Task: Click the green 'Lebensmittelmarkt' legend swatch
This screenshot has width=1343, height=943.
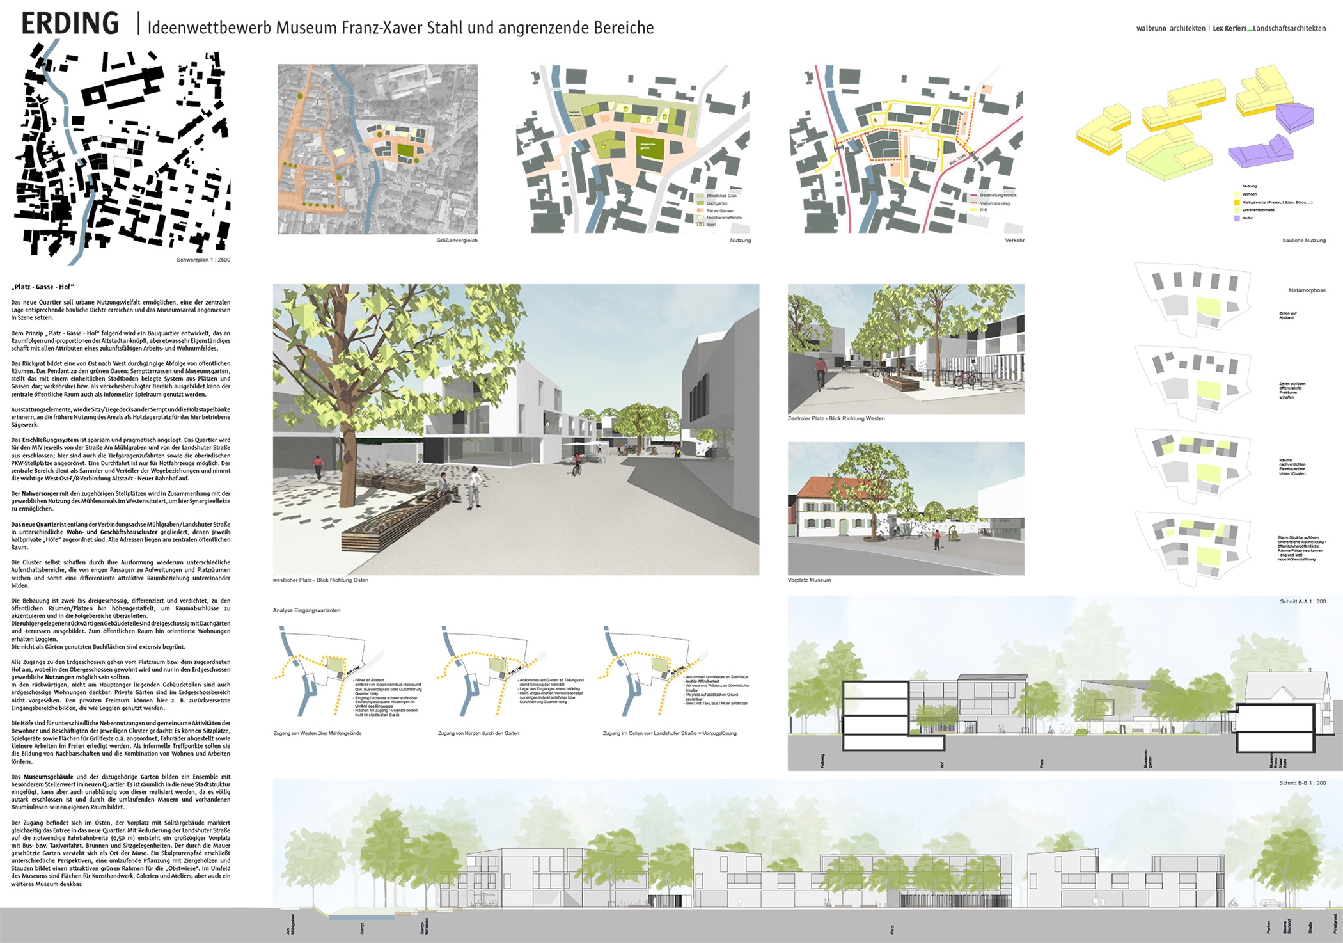Action: [1237, 210]
